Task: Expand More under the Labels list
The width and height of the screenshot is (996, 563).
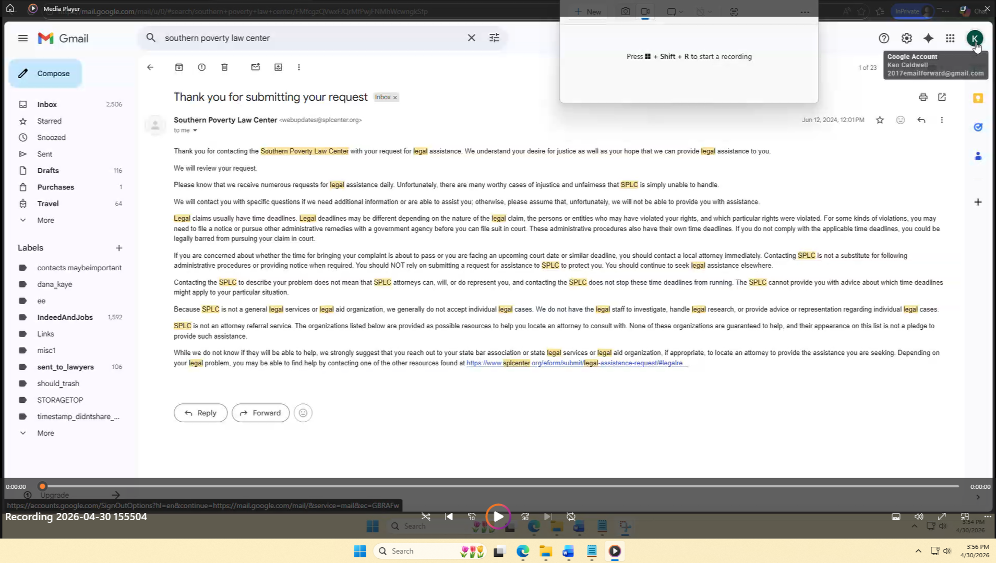Action: 45,433
